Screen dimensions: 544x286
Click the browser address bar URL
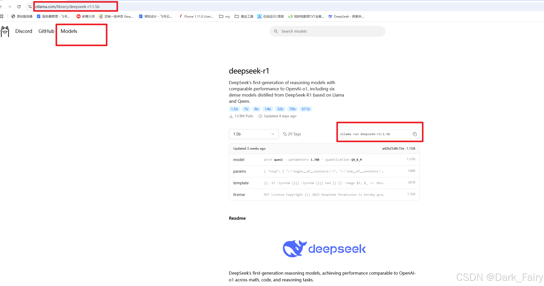(x=67, y=7)
